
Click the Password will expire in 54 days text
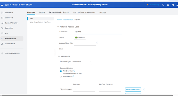[x=72, y=73]
